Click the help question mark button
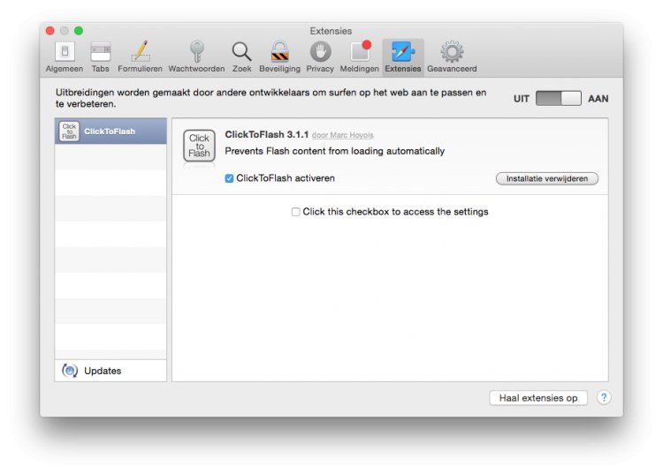The height and width of the screenshot is (474, 663). pyautogui.click(x=604, y=397)
